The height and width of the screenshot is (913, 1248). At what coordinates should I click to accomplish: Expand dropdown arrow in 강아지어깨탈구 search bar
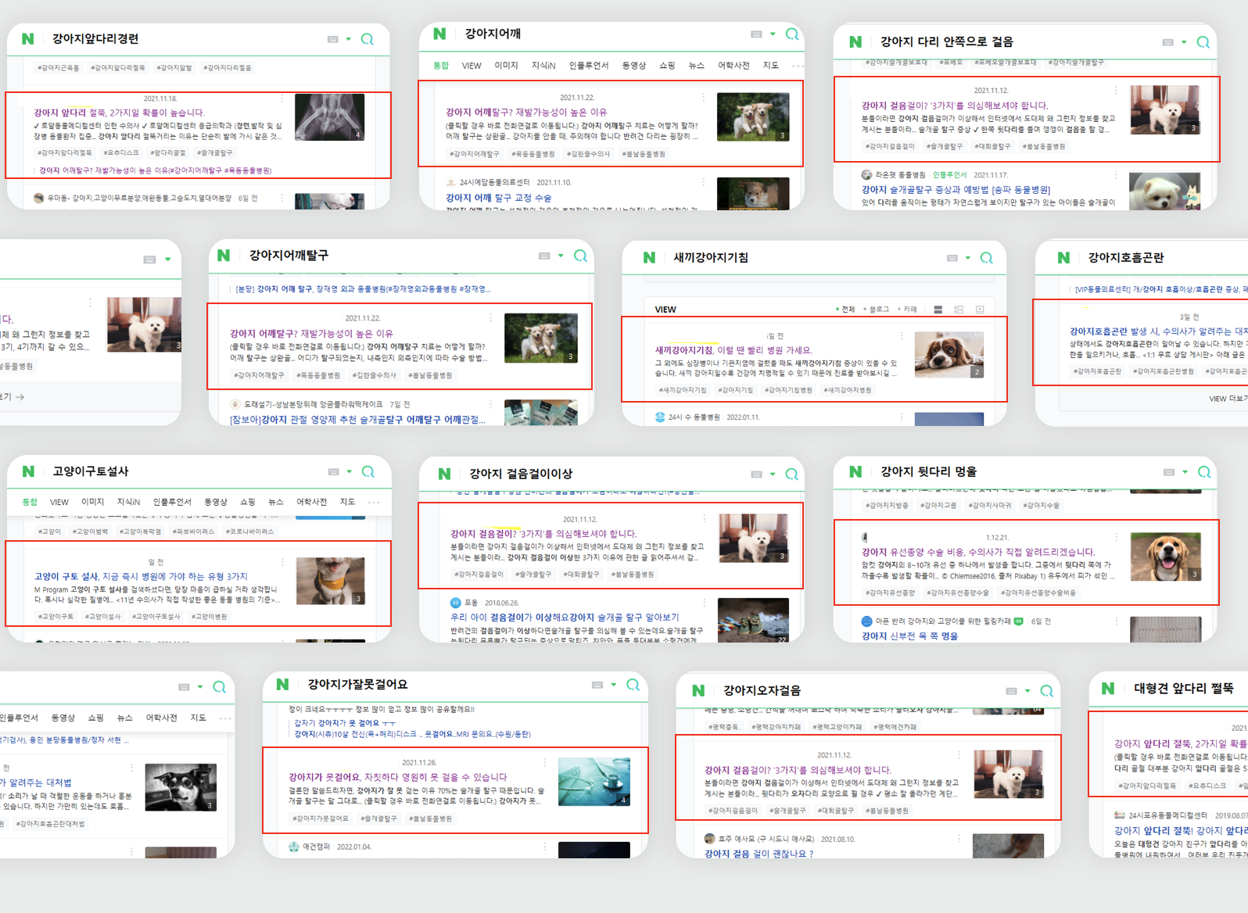coord(561,256)
